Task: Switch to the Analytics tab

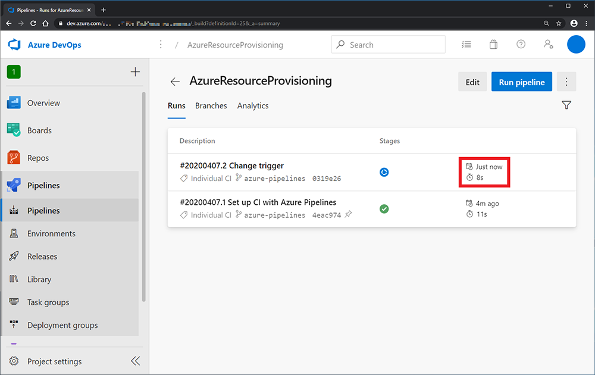Action: [x=253, y=106]
